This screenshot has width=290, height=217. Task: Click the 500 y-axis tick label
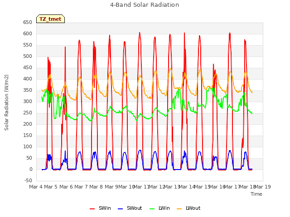click(x=28, y=56)
